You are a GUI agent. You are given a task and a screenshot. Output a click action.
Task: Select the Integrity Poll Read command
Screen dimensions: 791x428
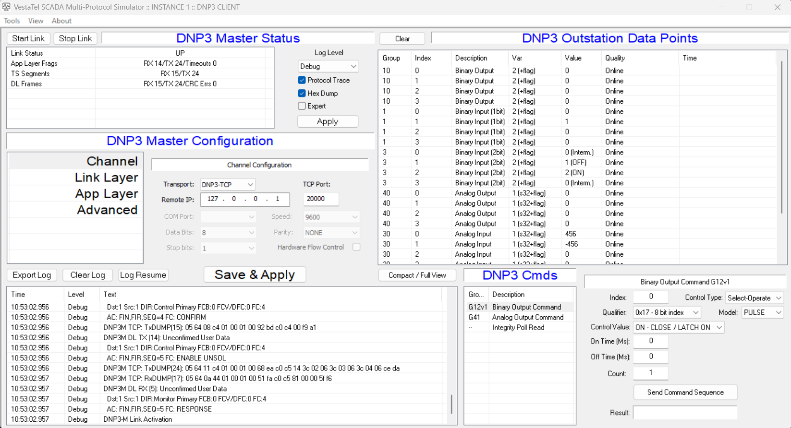pyautogui.click(x=518, y=328)
